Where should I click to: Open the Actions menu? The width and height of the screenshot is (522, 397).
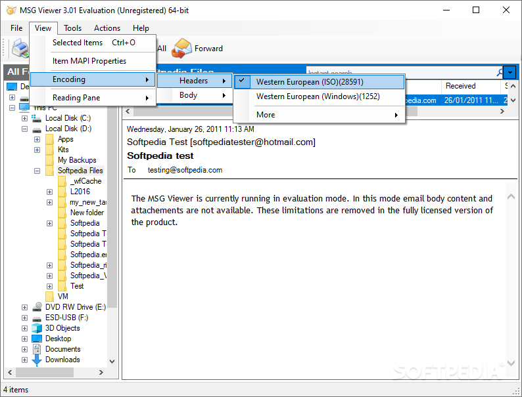pyautogui.click(x=107, y=28)
